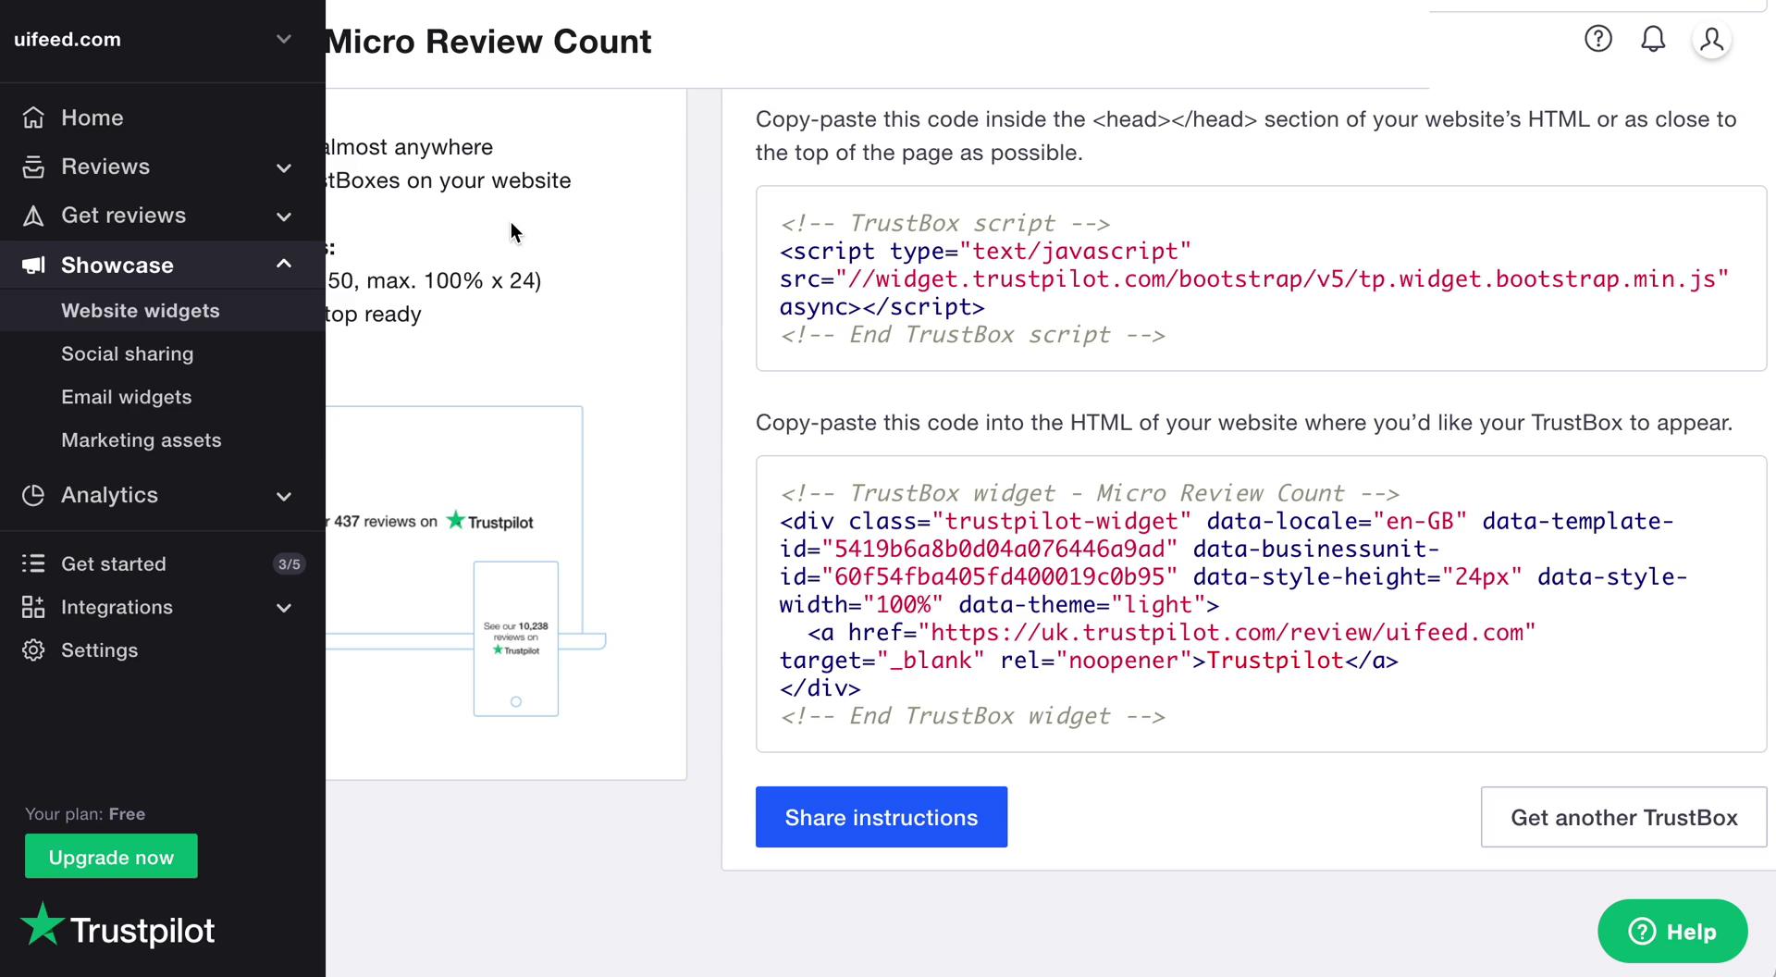Expand the Integrations menu chevron
Screen dimensions: 1776x977
284,608
